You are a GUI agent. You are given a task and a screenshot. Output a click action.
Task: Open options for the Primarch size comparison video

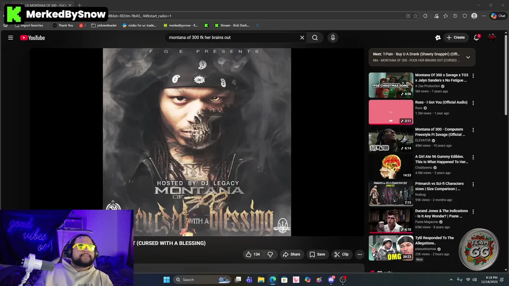pyautogui.click(x=473, y=184)
